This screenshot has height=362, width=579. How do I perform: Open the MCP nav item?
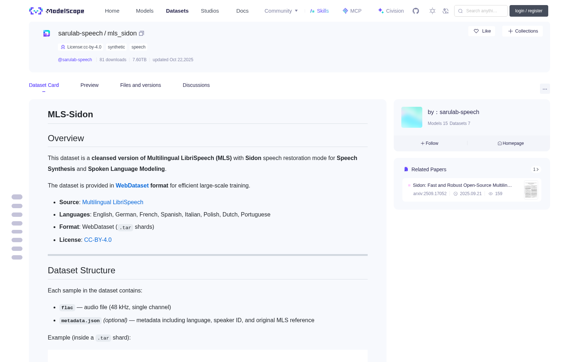coord(352,11)
